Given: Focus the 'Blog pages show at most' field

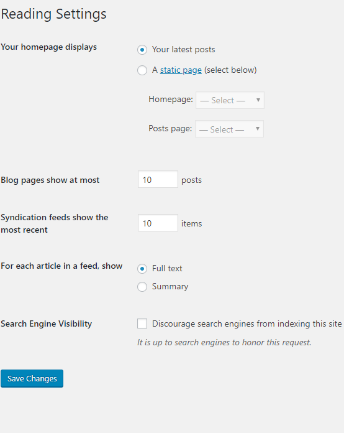Looking at the screenshot, I should coord(158,179).
